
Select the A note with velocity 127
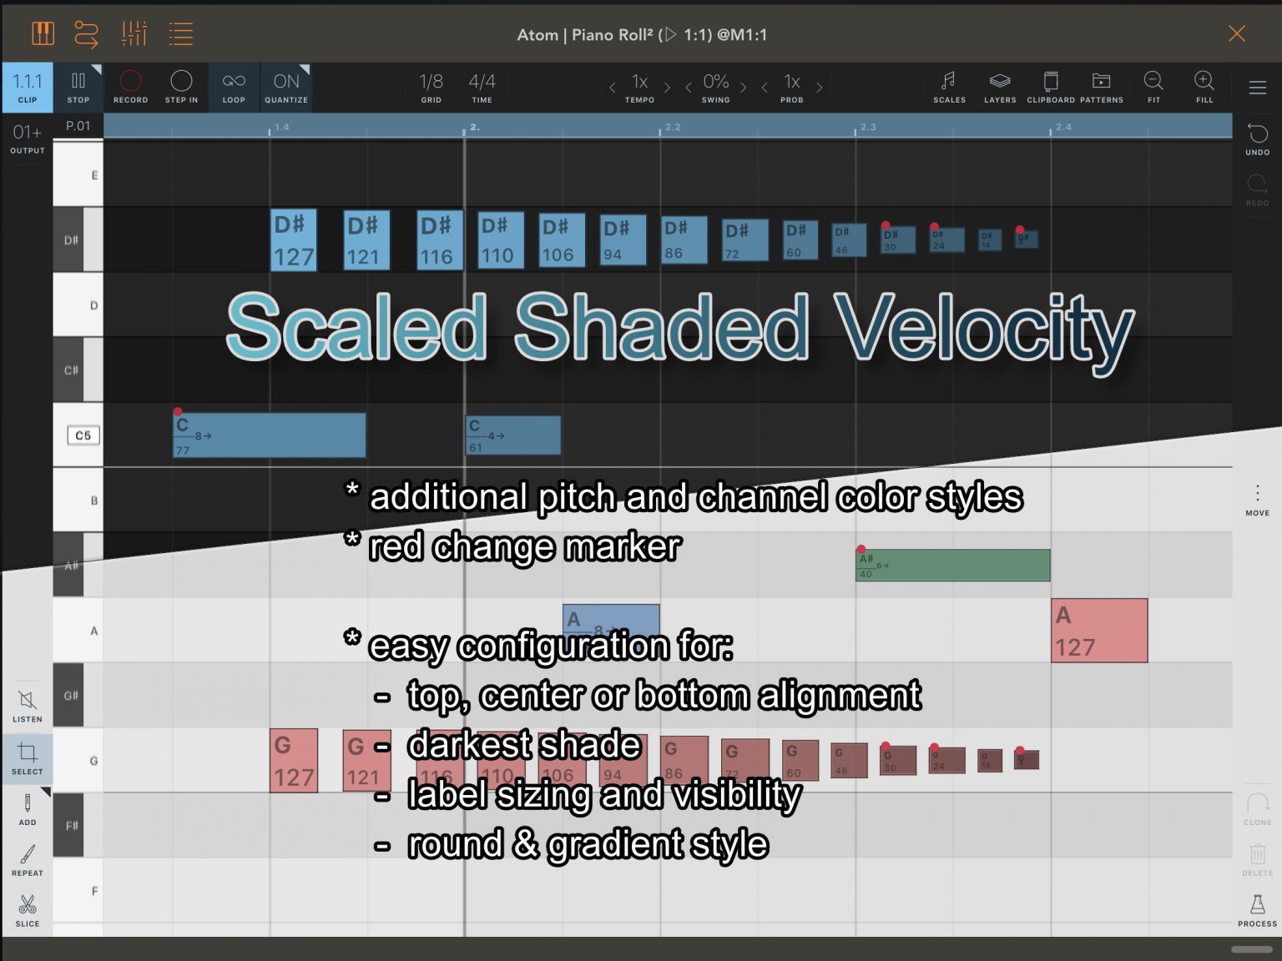[x=1099, y=631]
